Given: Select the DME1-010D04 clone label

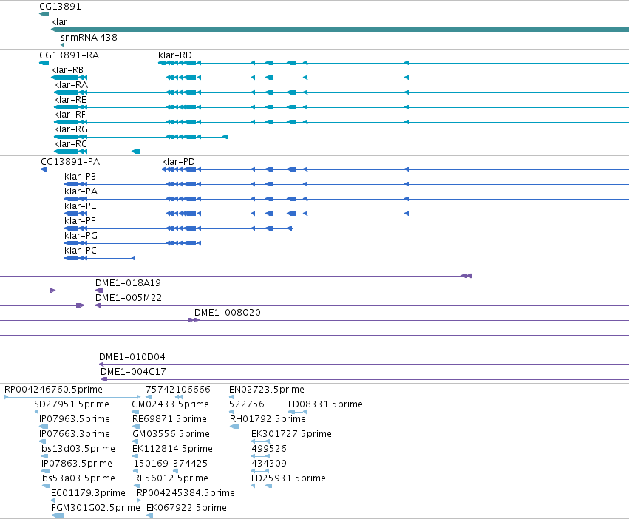Looking at the screenshot, I should (132, 357).
